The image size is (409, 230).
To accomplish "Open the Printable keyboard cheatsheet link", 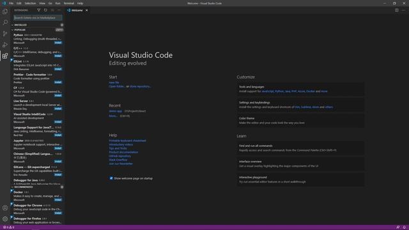I will click(x=128, y=141).
